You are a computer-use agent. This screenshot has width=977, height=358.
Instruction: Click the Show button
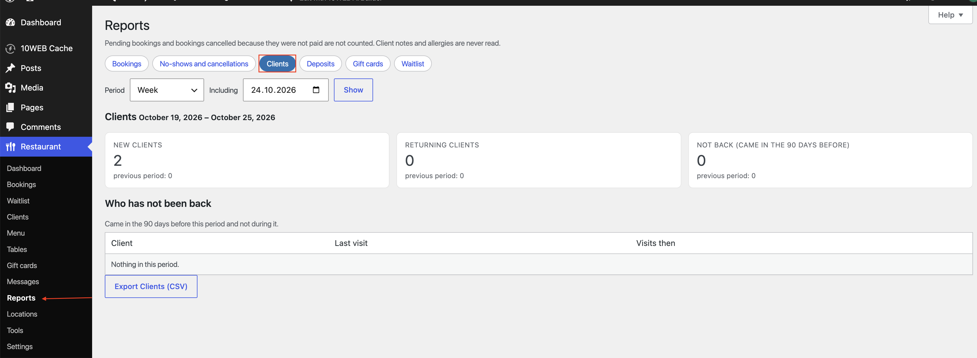tap(353, 90)
